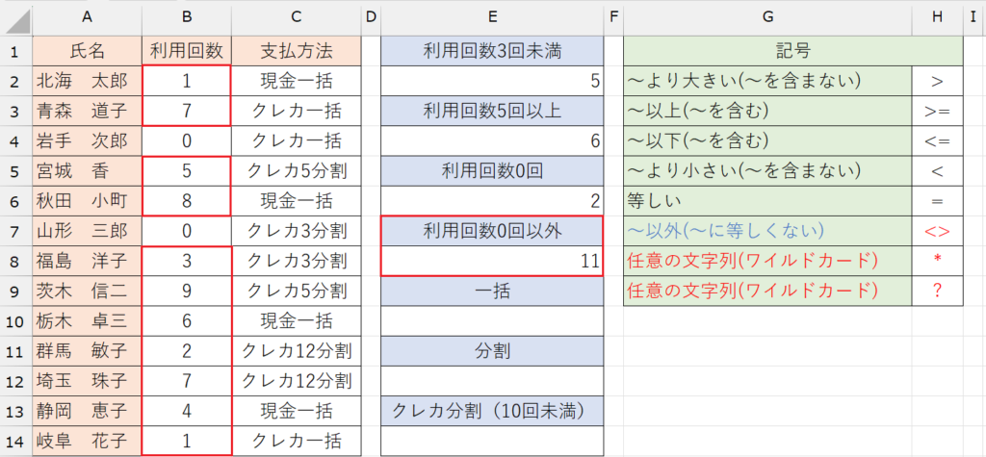Select the question mark wildcard symbol cell
986x457 pixels.
(x=938, y=292)
